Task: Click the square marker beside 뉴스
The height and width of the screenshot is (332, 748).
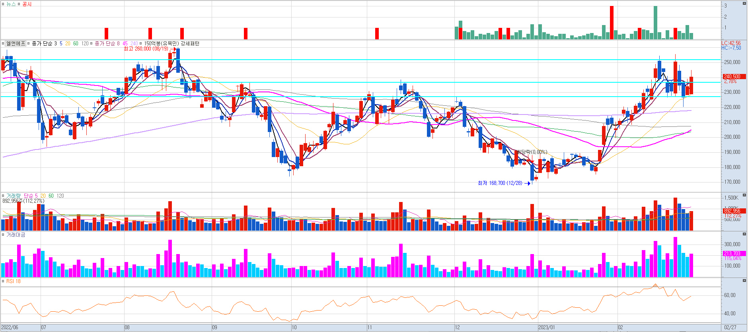Action: (x=3, y=4)
